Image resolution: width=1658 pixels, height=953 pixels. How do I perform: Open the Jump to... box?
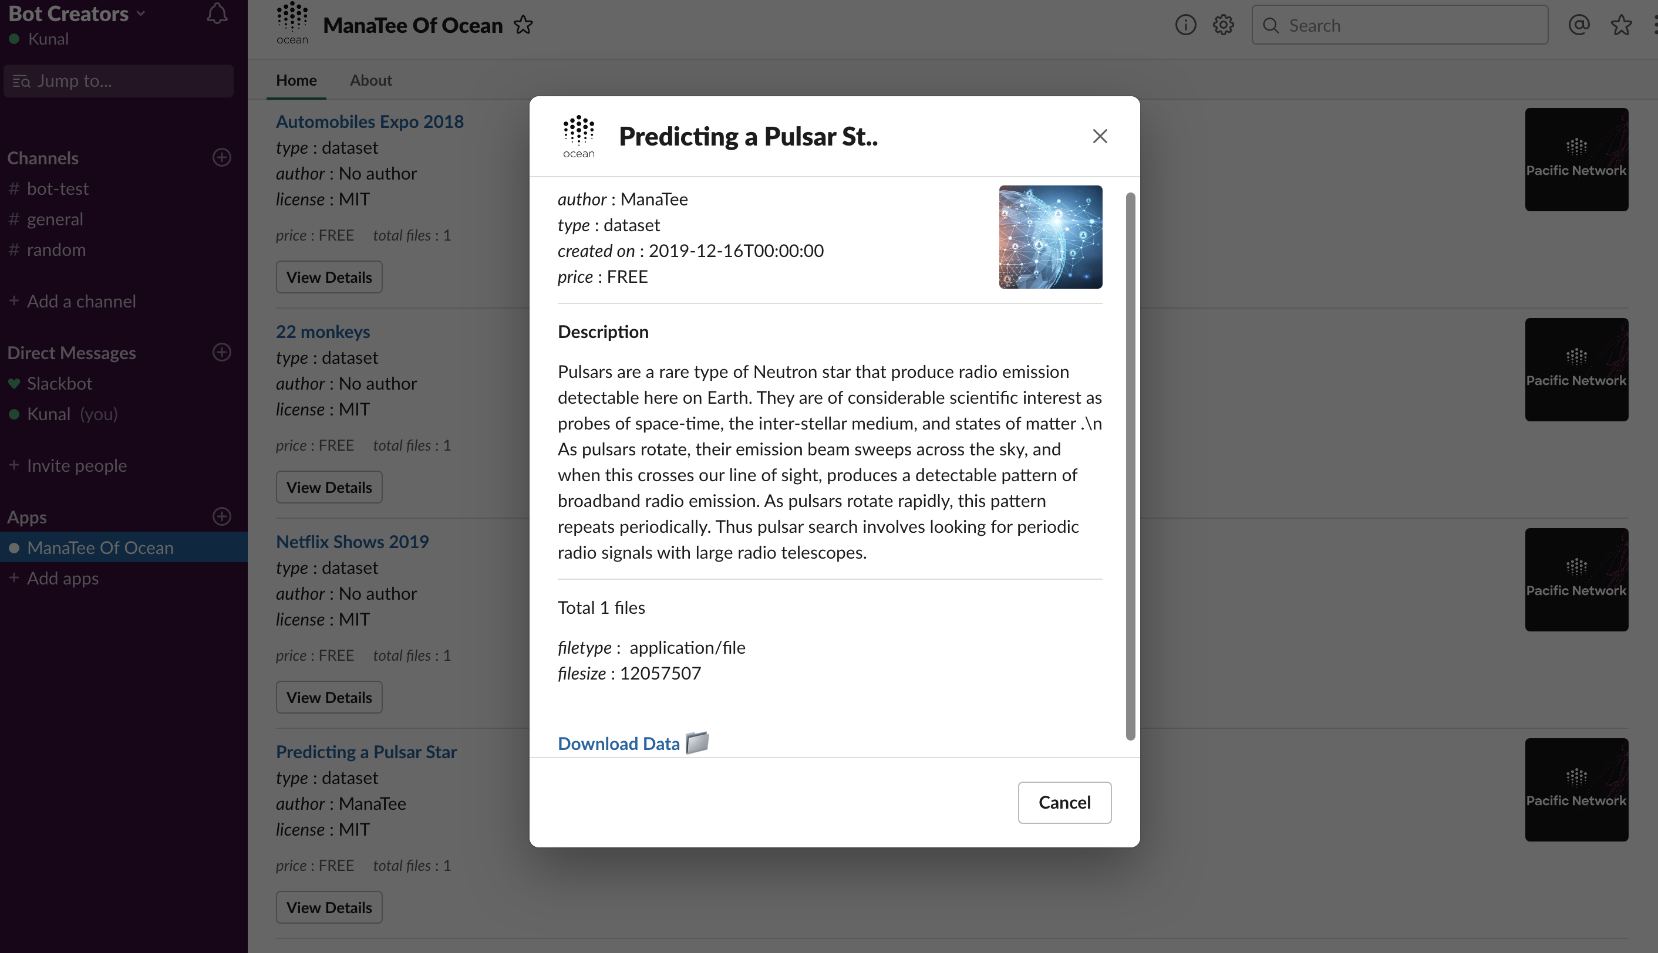point(119,80)
